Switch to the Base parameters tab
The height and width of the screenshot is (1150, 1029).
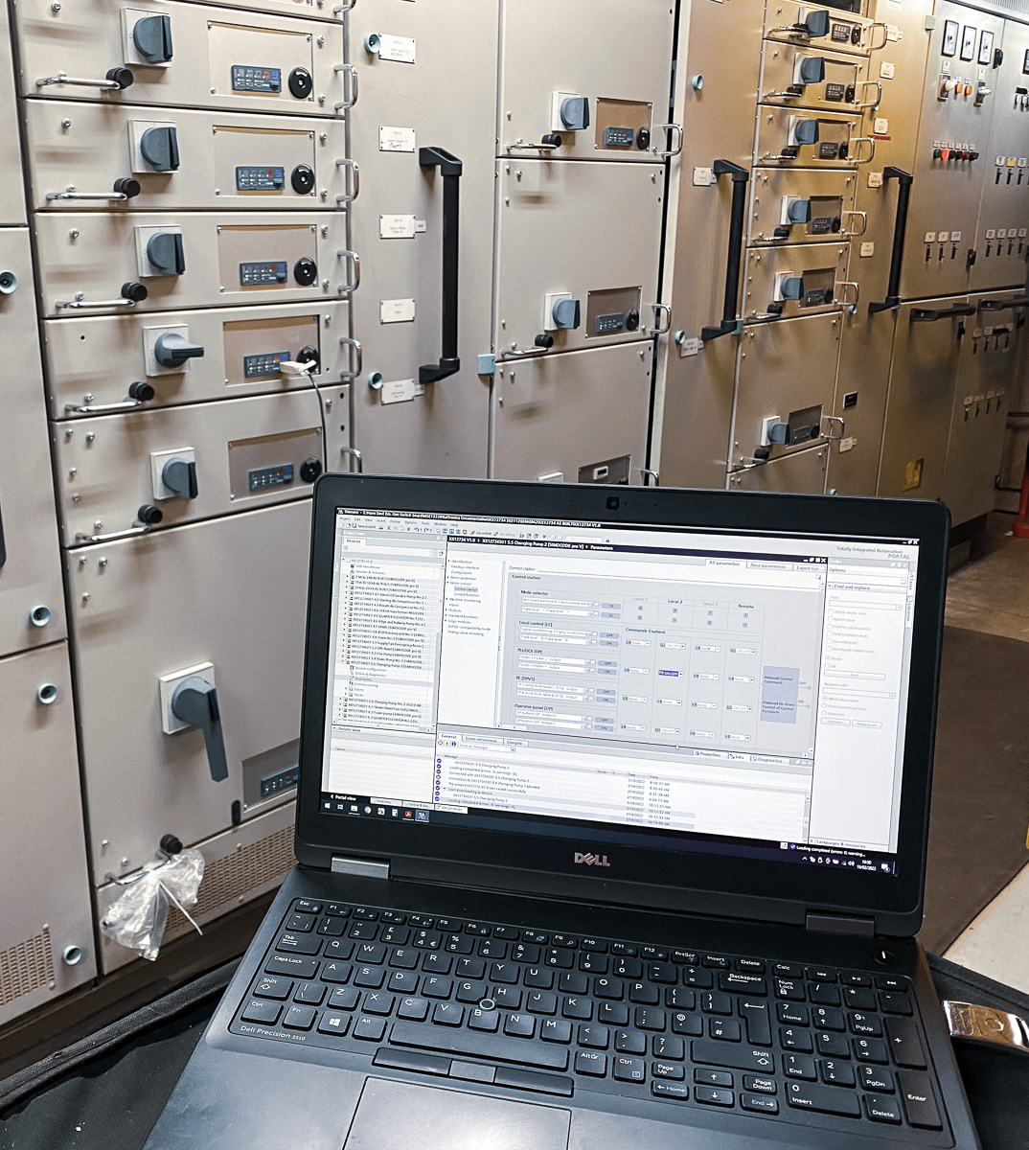768,565
